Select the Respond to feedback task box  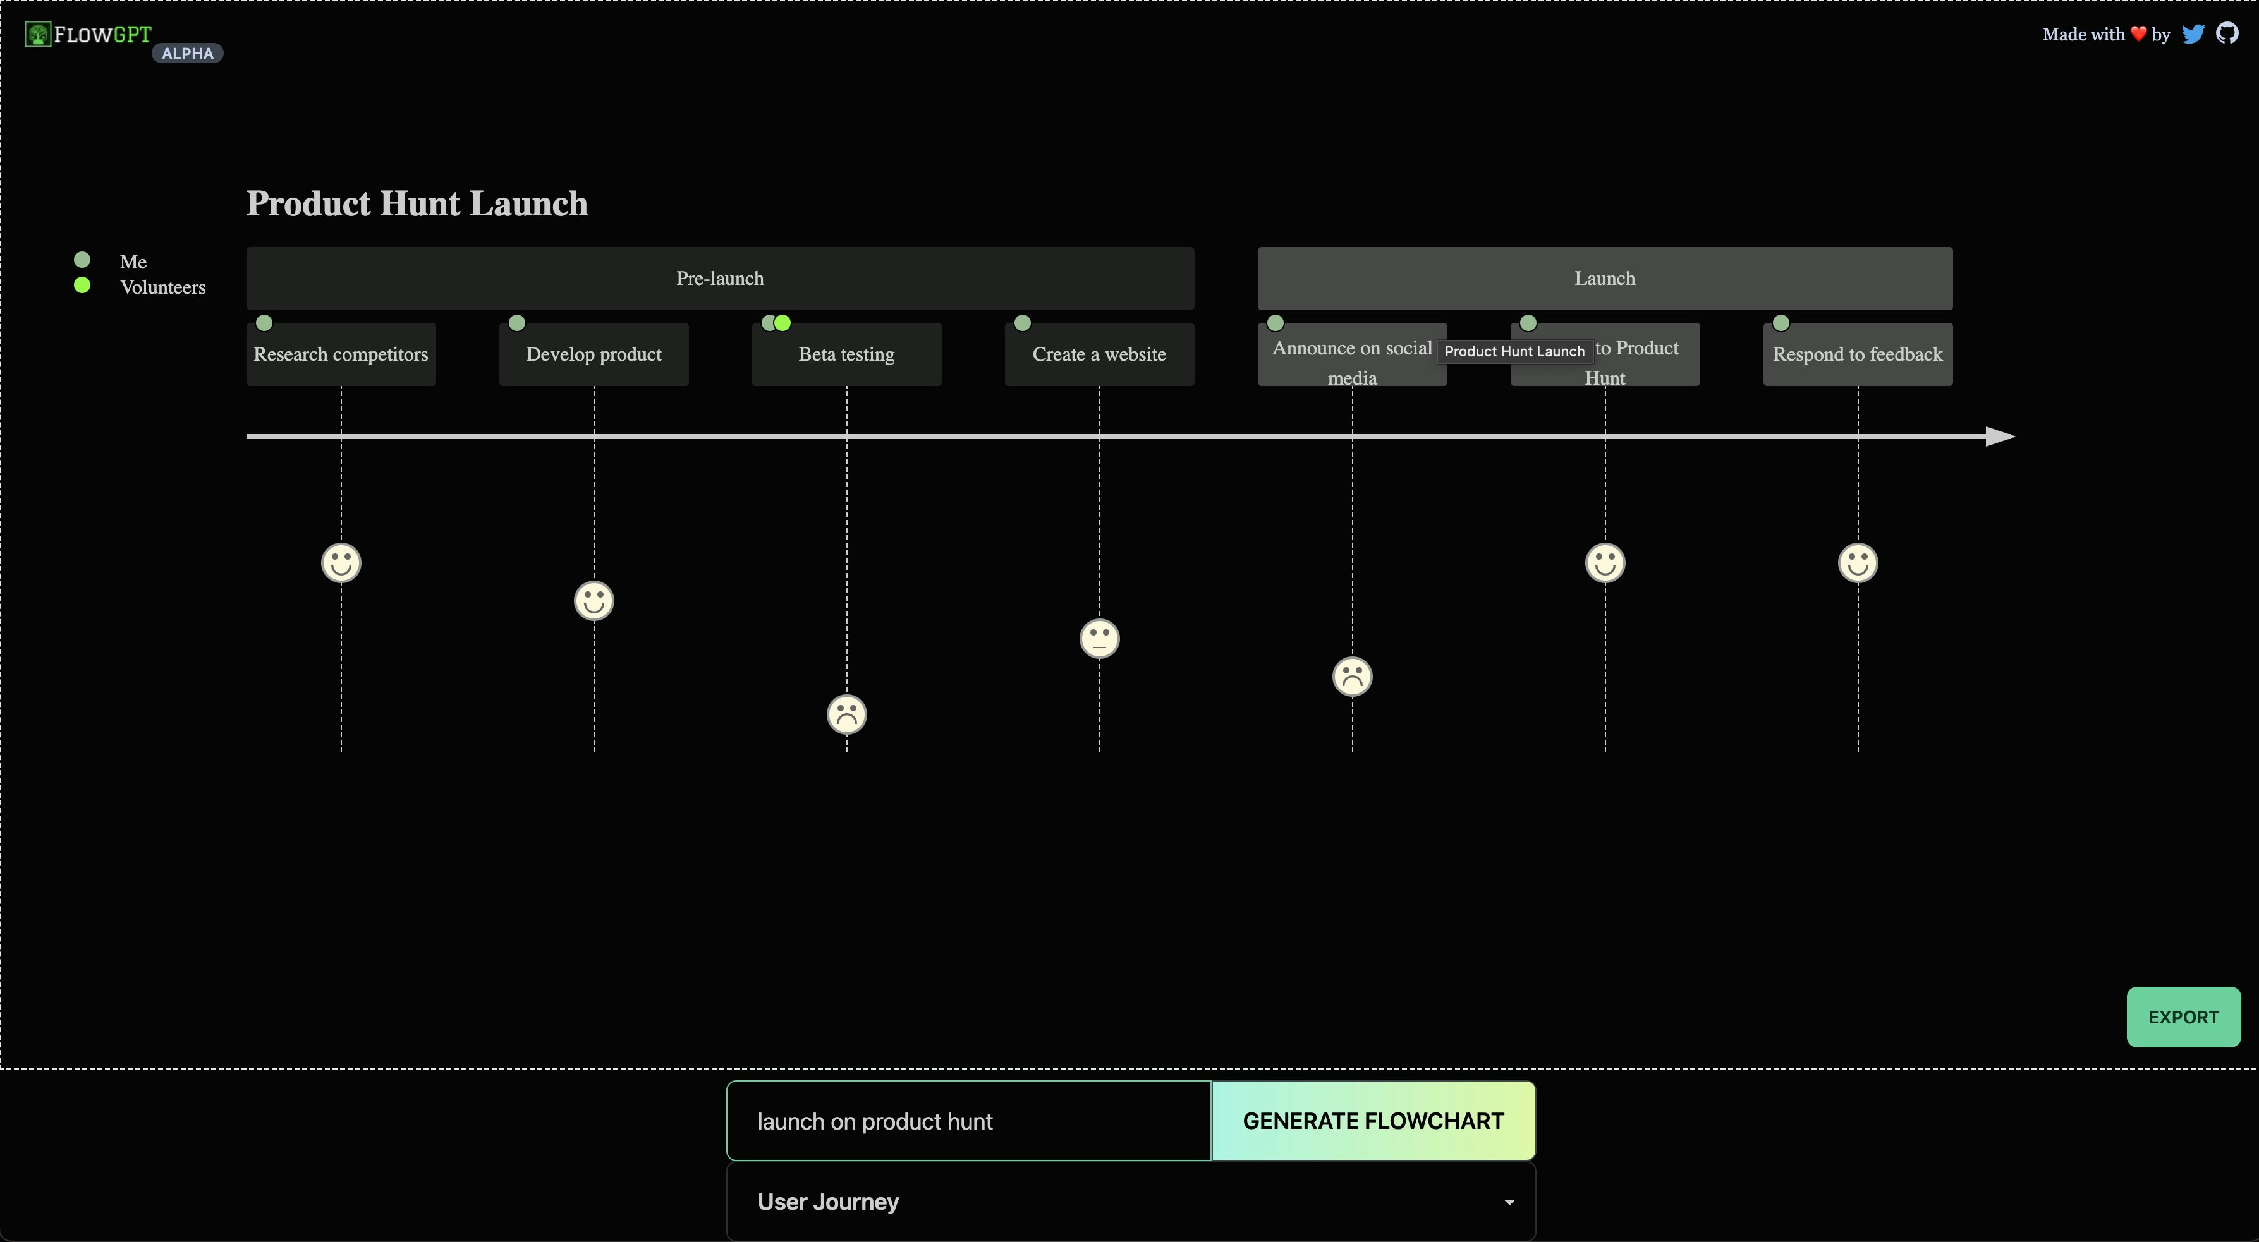point(1858,354)
